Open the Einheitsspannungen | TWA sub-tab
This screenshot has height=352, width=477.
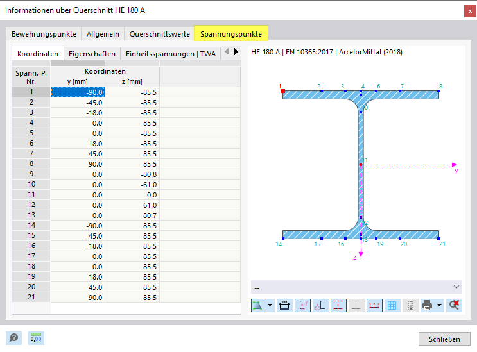pyautogui.click(x=171, y=54)
